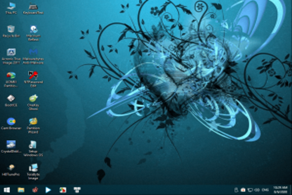Screen dimensions: 292x195
Task: Open the Macrium Reflect shortcut
Action: 33,33
